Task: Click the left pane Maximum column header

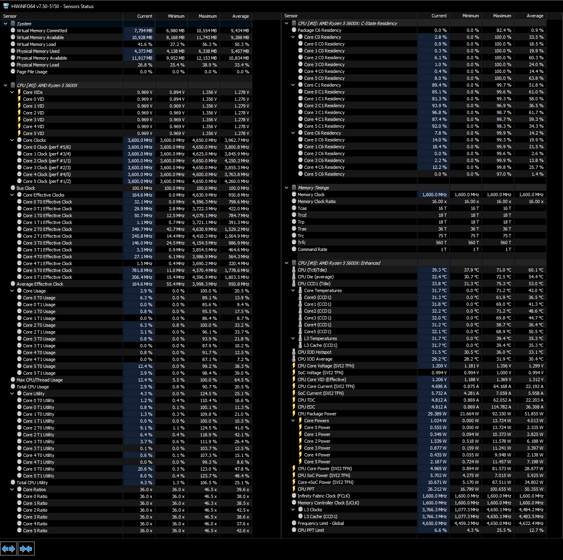Action: pyautogui.click(x=203, y=16)
